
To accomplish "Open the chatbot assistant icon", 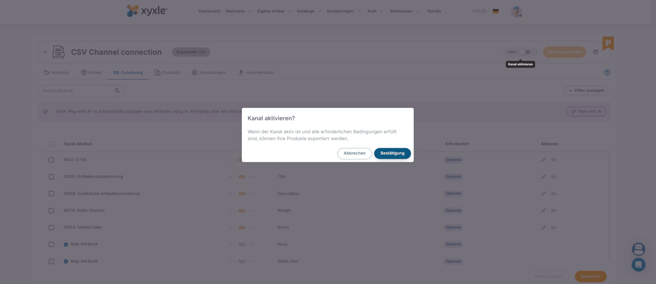I will click(638, 249).
